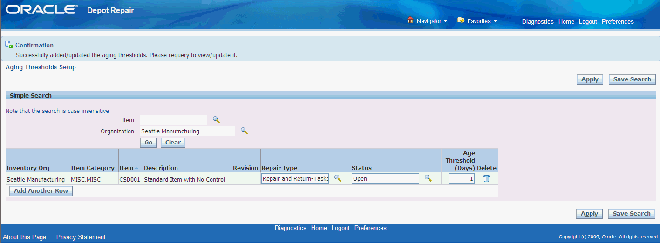
Task: Open the Organization lookup magnifier icon
Action: pos(244,131)
